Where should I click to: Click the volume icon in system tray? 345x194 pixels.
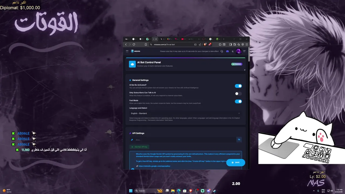332,191
